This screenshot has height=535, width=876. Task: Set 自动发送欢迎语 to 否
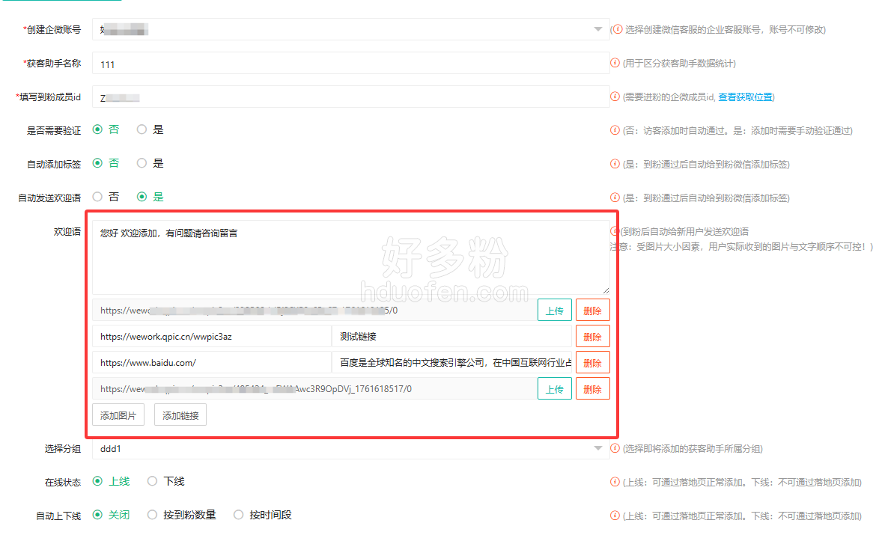pyautogui.click(x=97, y=197)
